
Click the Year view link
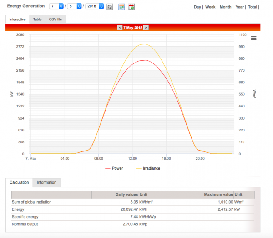click(239, 7)
